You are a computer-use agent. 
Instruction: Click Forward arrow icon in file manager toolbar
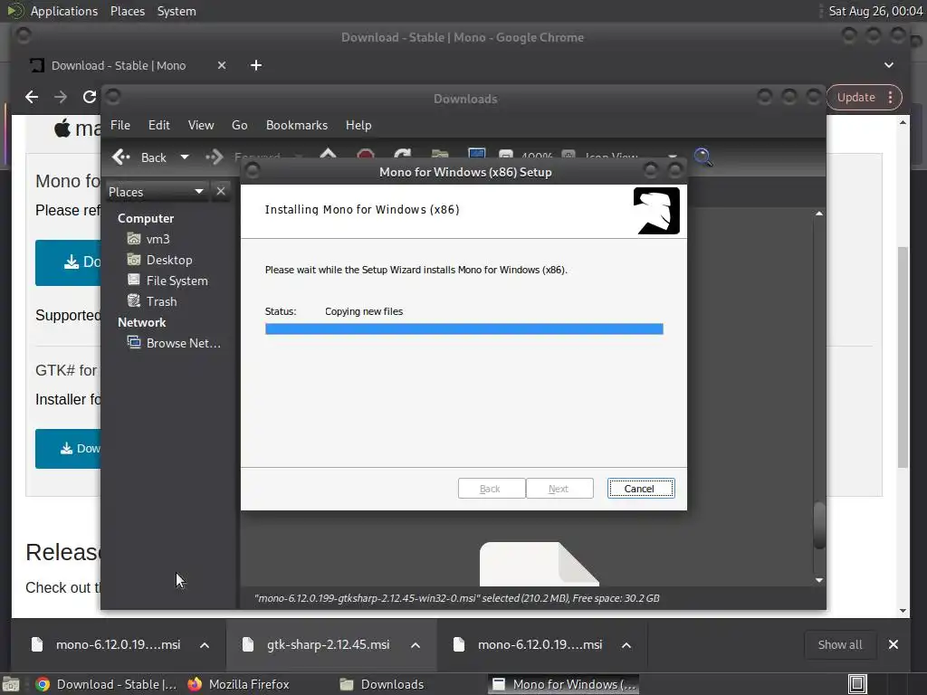point(214,157)
